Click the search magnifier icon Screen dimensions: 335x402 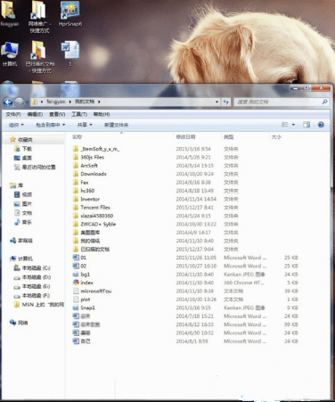click(324, 102)
